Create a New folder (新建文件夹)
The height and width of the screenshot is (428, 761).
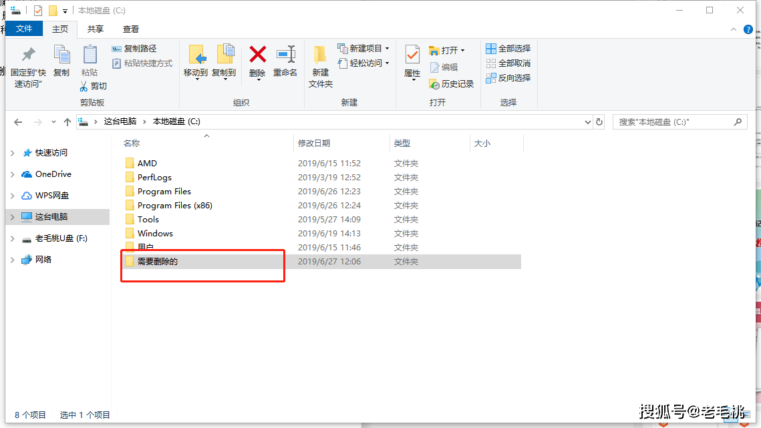[x=320, y=67]
